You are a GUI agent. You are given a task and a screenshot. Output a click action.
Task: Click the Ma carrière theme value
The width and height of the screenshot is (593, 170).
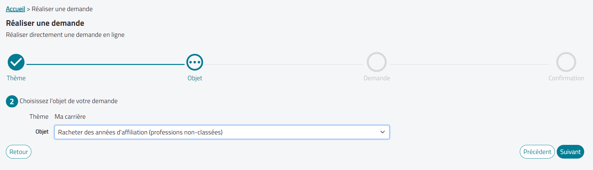click(70, 116)
